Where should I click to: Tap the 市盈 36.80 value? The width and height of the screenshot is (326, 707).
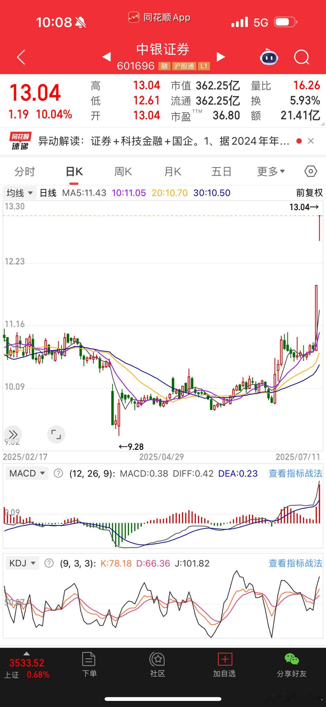[x=226, y=115]
